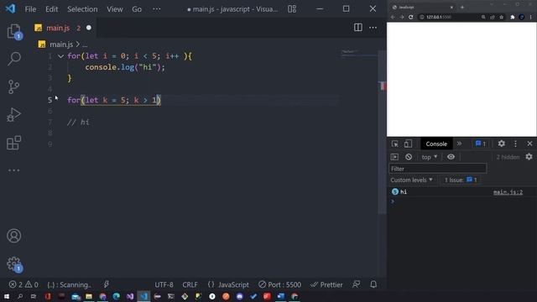This screenshot has width=537, height=302.
Task: Clear the console
Action: (409, 157)
